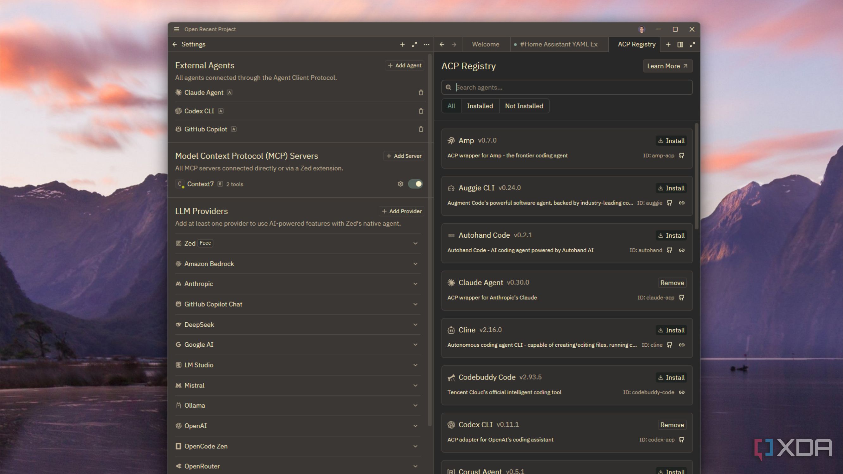Install the Autohand Code agent
The height and width of the screenshot is (474, 843).
pos(671,236)
